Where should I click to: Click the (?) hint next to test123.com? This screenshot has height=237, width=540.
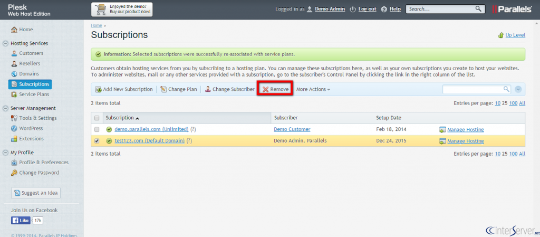point(189,141)
